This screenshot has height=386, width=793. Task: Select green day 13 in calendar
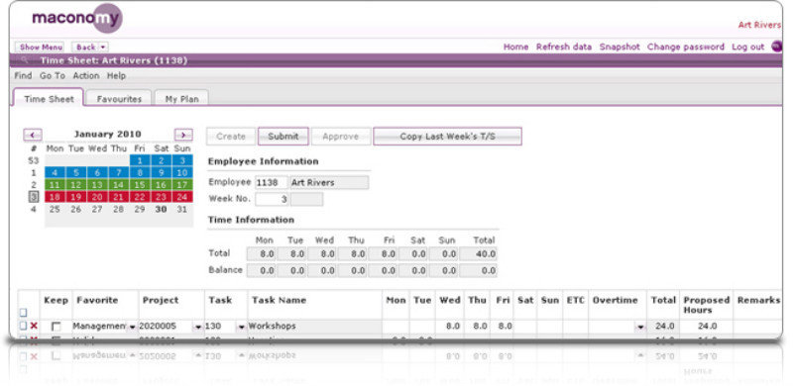(x=97, y=185)
